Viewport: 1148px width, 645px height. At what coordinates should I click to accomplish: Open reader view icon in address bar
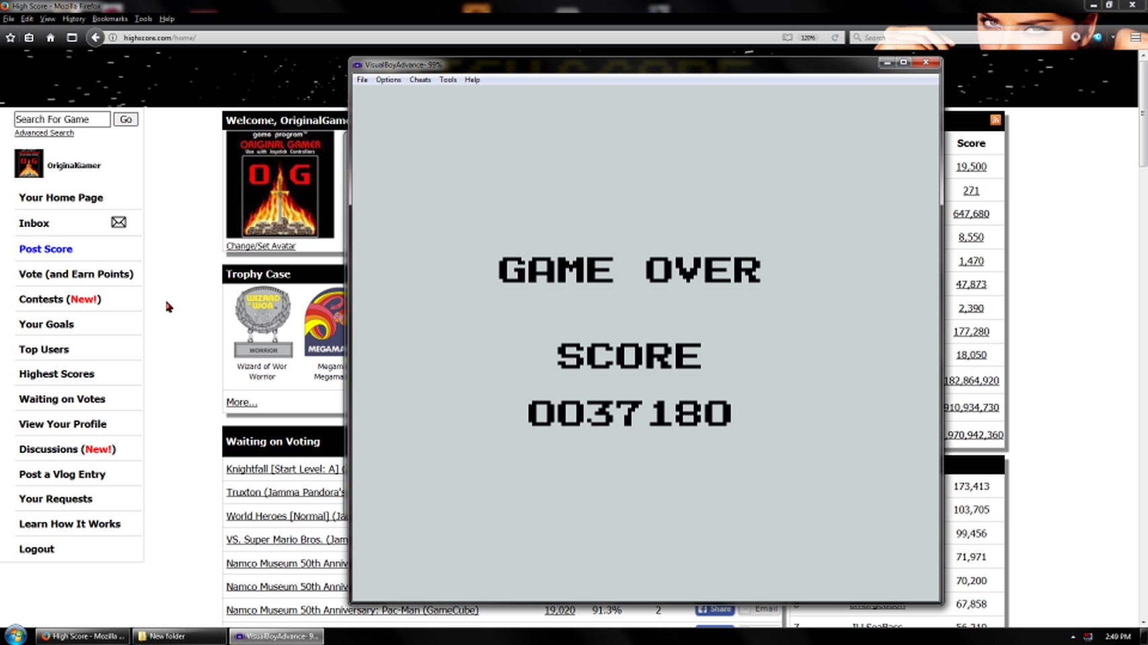click(787, 38)
